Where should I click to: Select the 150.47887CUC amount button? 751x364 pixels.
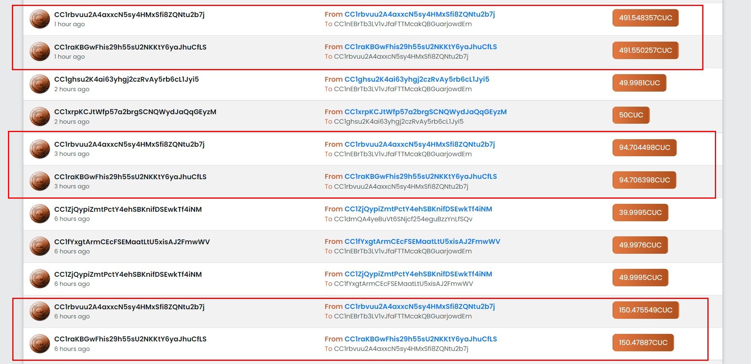tap(643, 343)
